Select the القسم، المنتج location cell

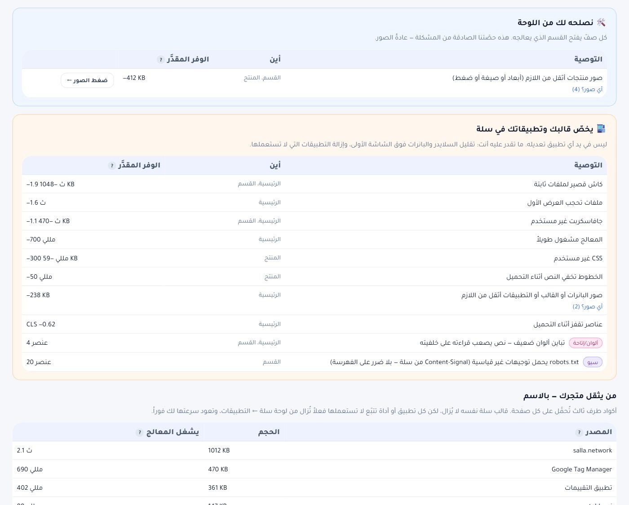(262, 78)
